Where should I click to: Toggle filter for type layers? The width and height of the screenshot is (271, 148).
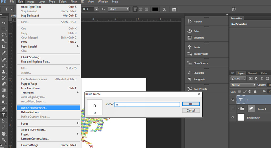[262, 78]
